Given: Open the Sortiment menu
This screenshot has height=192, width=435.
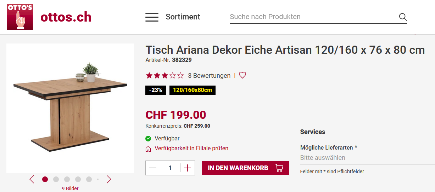Looking at the screenshot, I should tap(183, 17).
